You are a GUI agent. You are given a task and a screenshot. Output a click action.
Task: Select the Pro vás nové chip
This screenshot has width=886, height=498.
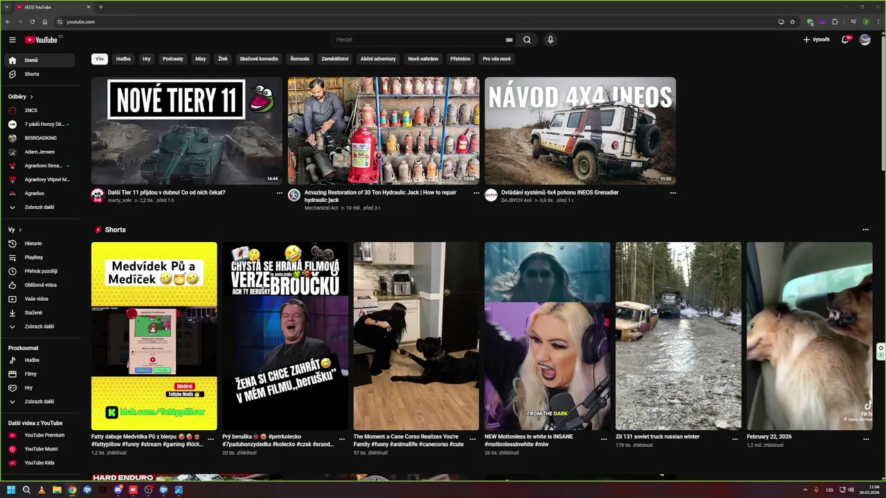[496, 59]
